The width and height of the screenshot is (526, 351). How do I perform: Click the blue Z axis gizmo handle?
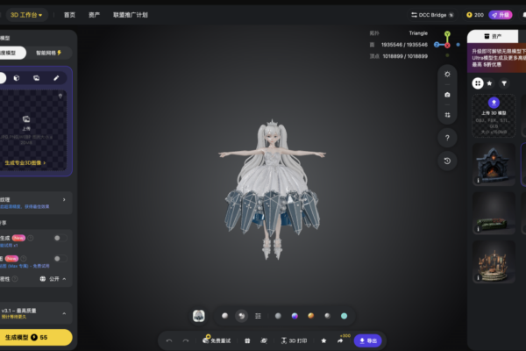click(x=437, y=45)
